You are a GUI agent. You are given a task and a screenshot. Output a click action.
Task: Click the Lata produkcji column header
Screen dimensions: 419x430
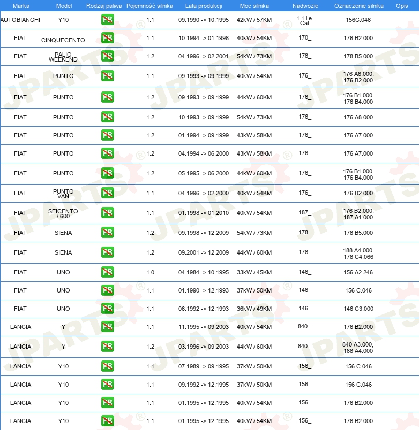tap(204, 6)
